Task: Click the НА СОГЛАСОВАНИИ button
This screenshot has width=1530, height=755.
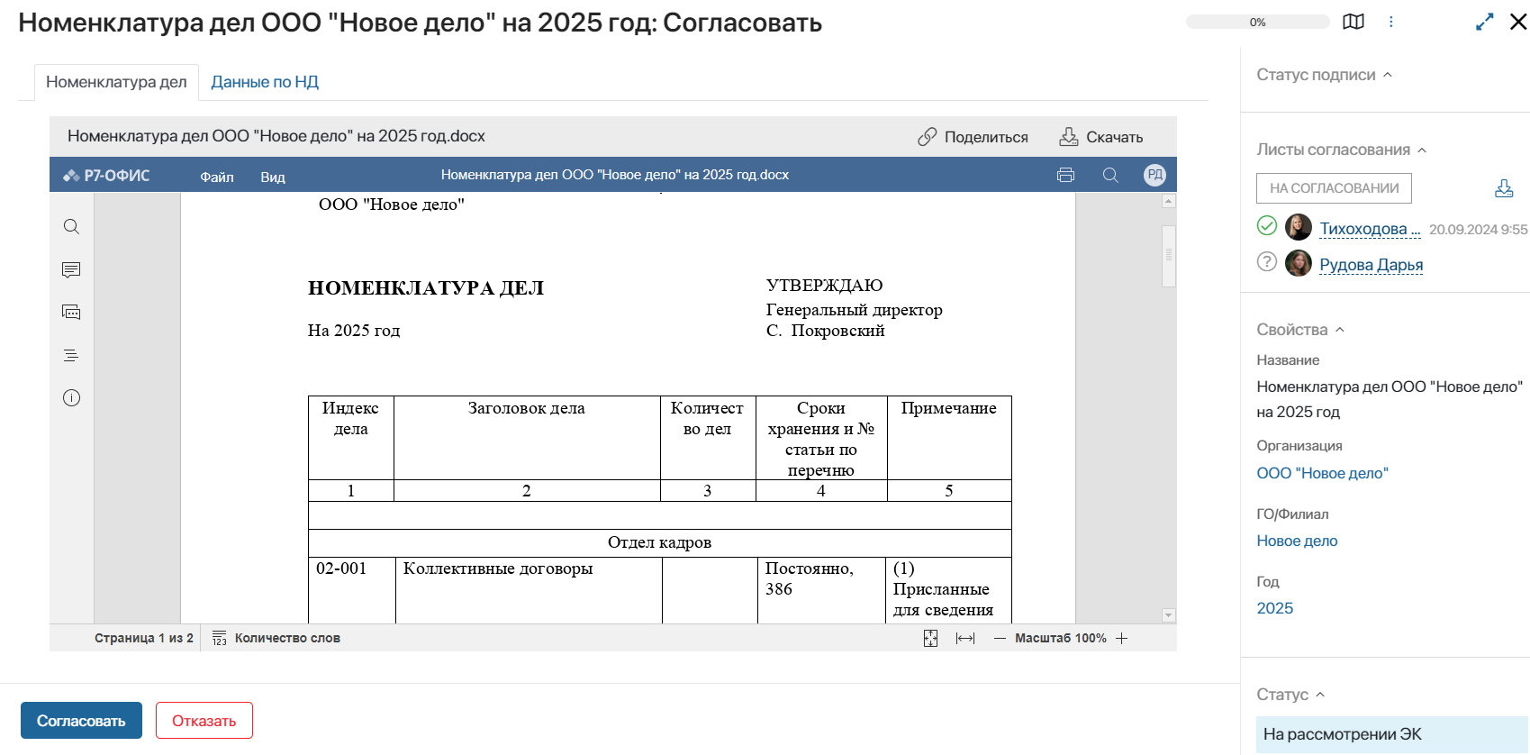Action: [1334, 188]
